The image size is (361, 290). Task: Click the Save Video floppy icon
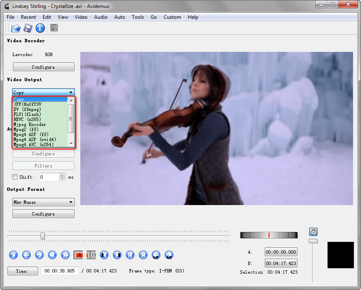pos(28,28)
